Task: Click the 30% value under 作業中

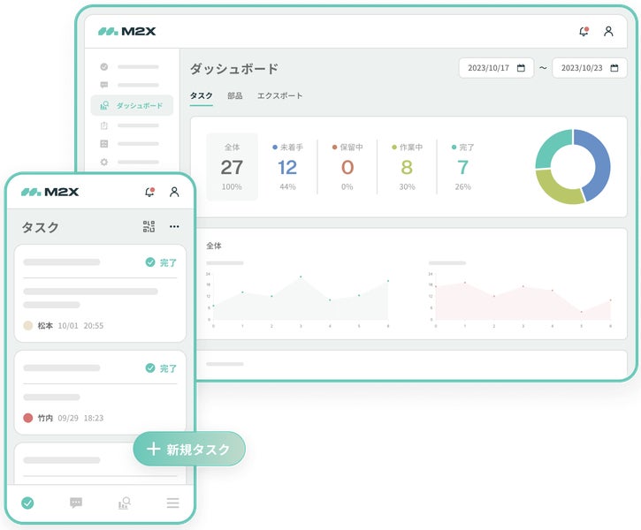Action: 407,186
